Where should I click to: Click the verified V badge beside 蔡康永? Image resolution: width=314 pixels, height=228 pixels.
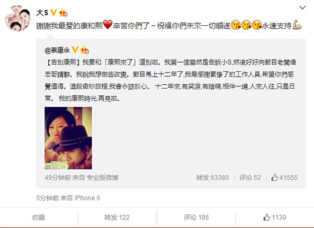[x=75, y=50]
